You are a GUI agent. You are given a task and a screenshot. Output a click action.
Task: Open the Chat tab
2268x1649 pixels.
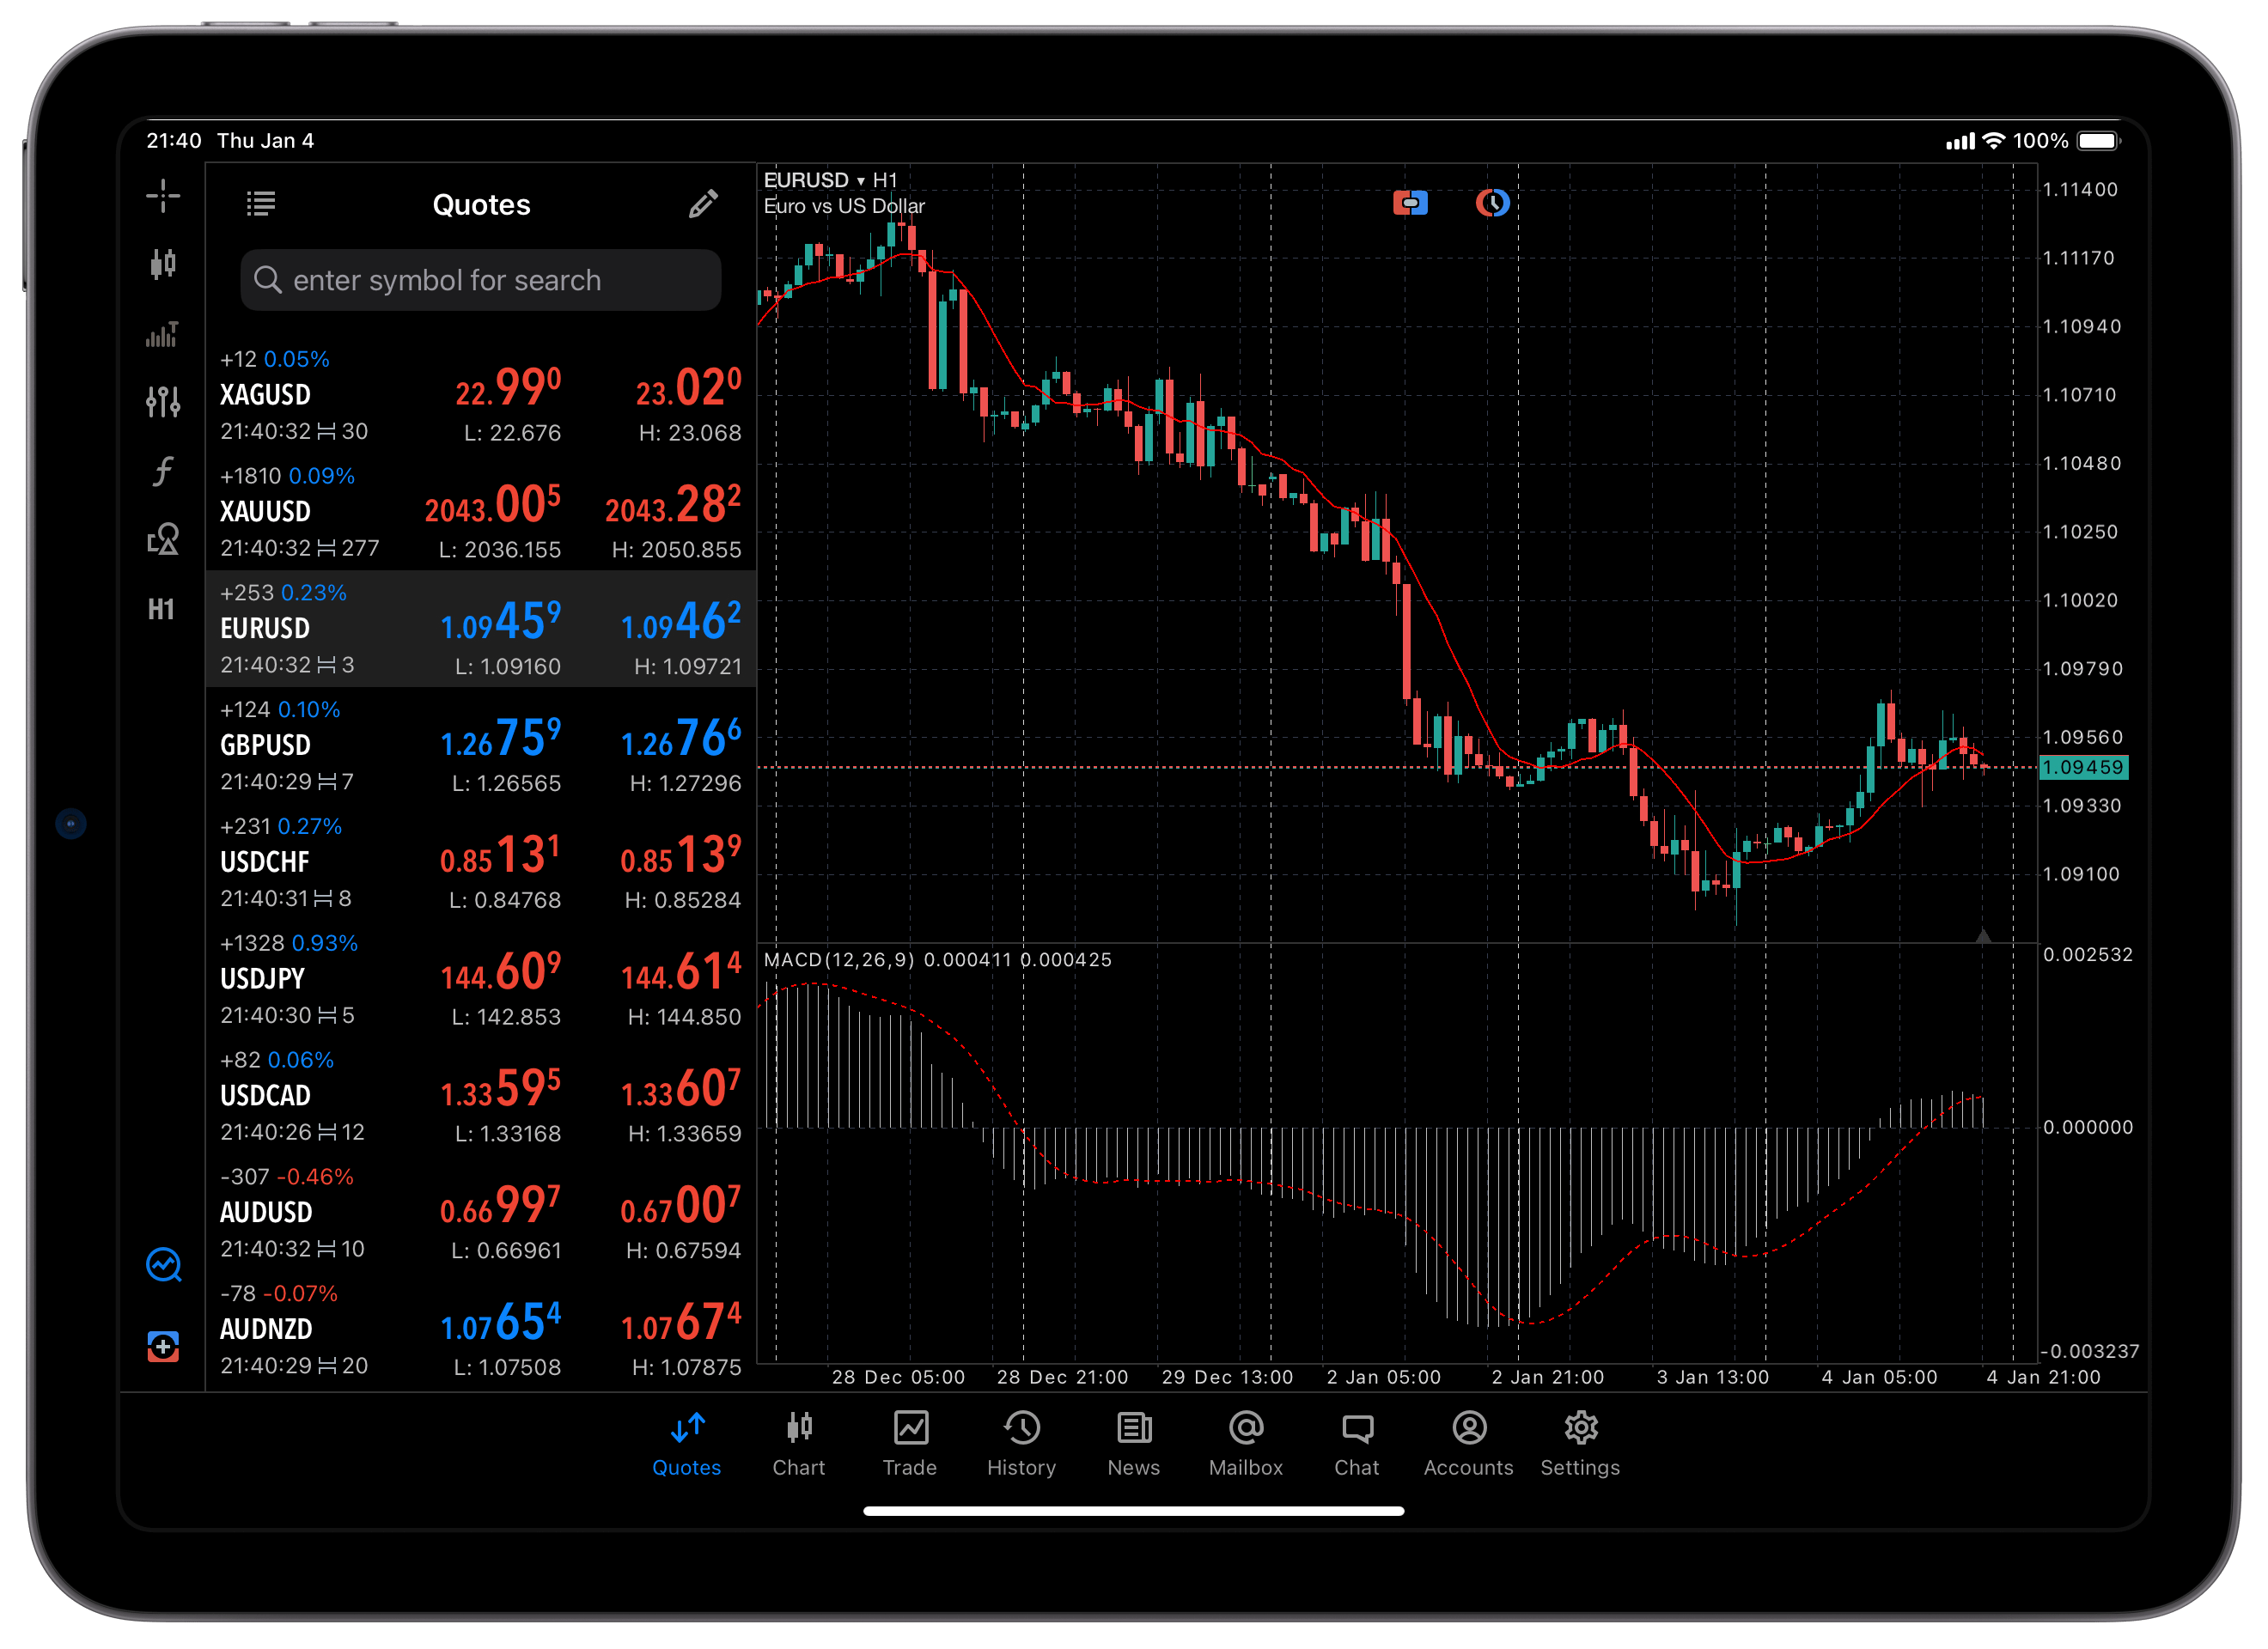pos(1357,1444)
